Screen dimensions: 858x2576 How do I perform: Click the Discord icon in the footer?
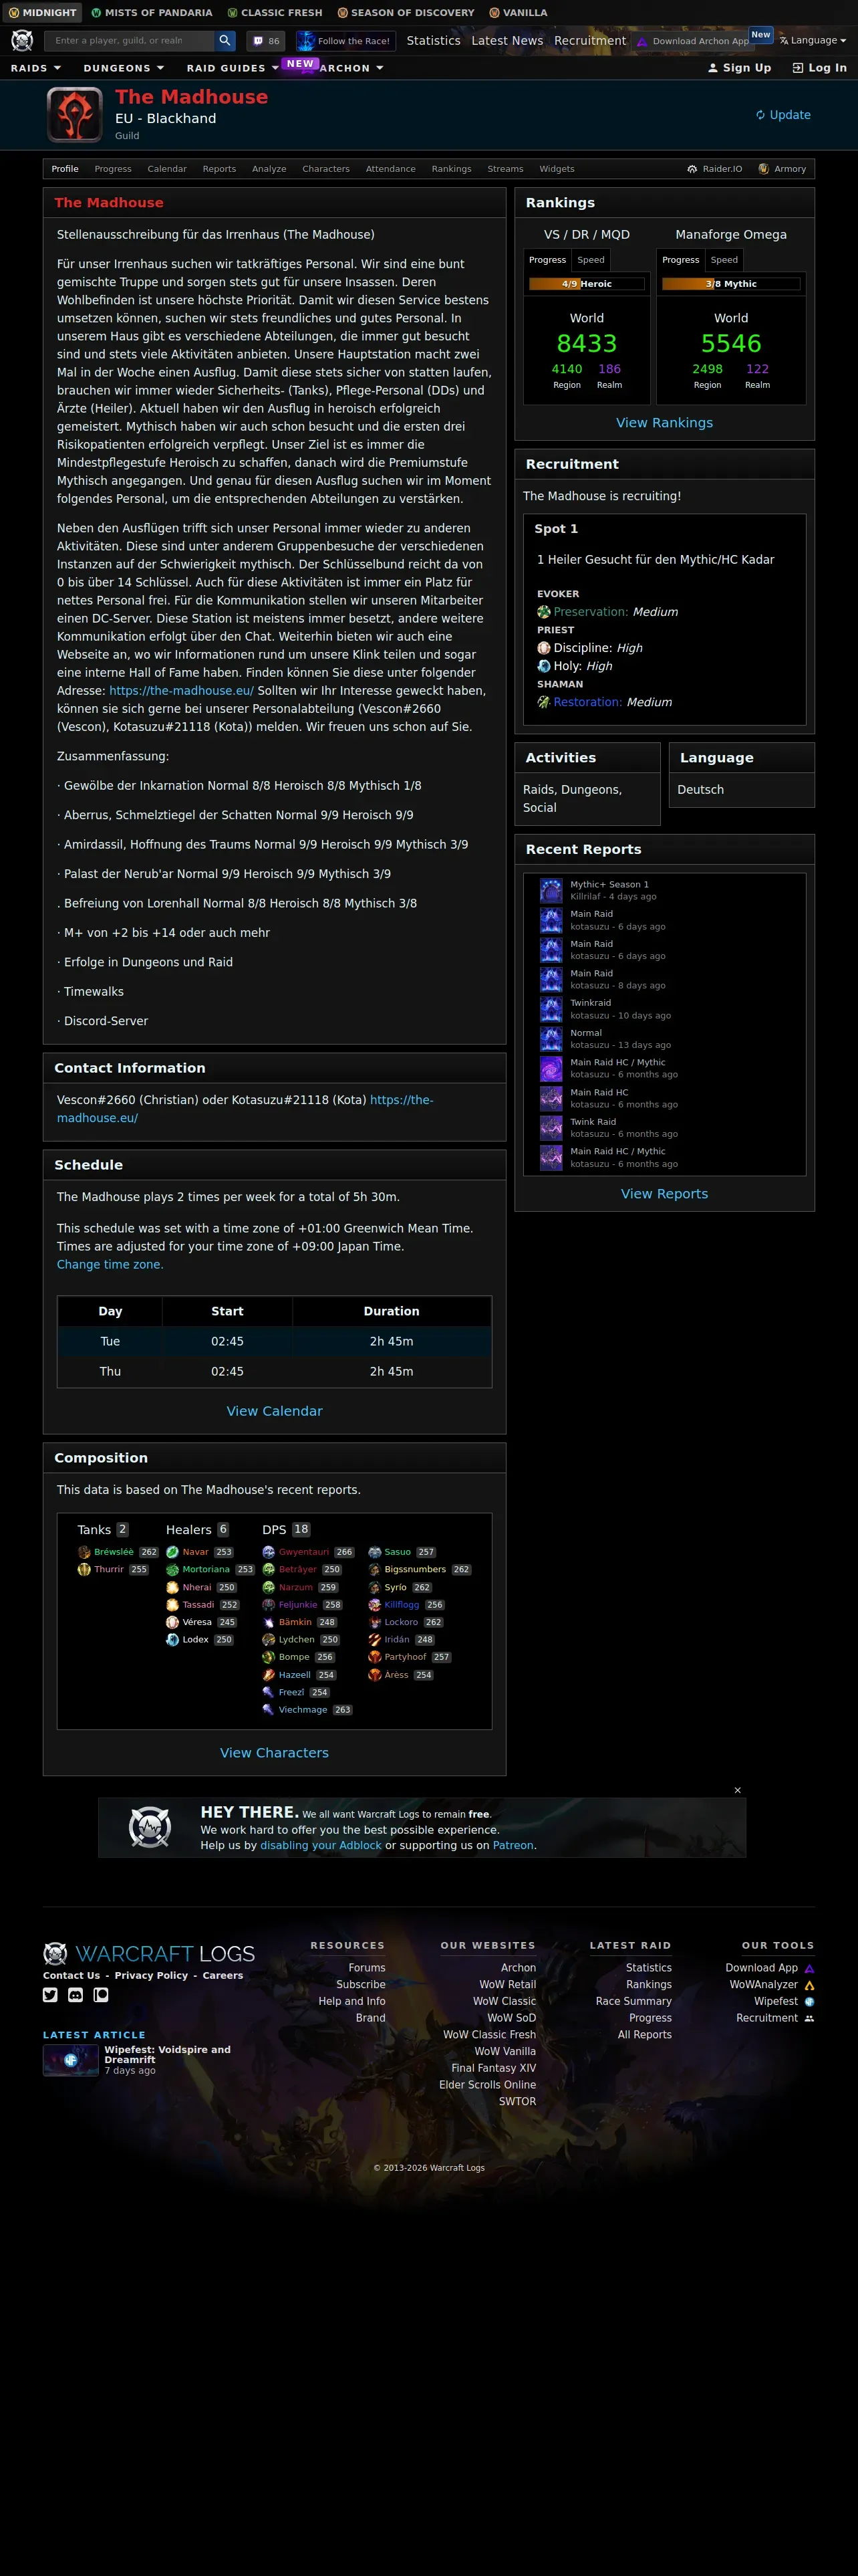(x=75, y=1995)
